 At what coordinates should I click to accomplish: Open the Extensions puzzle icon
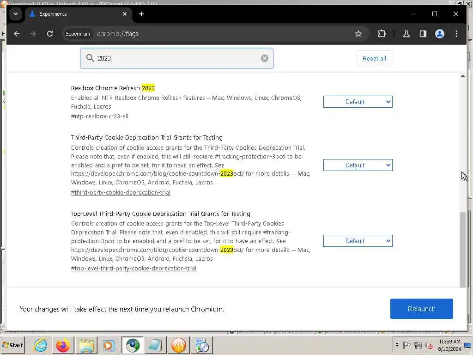pos(382,34)
